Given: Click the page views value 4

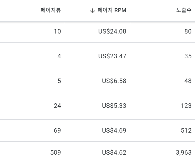Looking at the screenshot, I should (59, 56).
